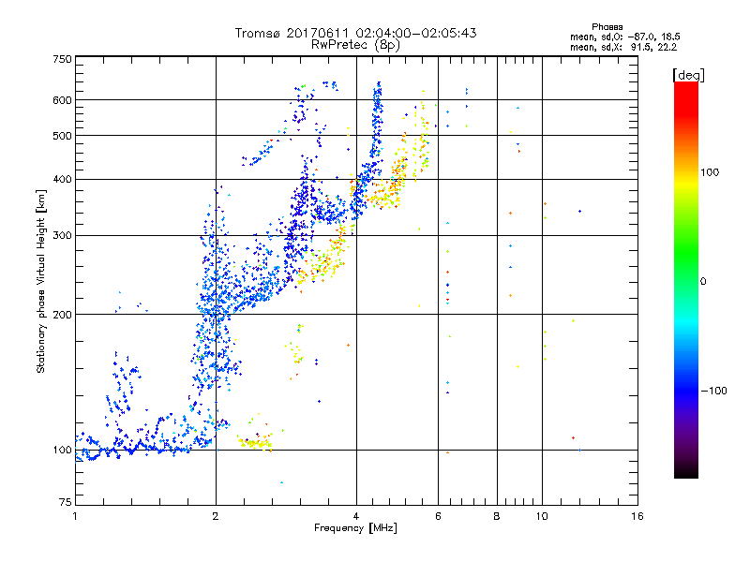Click the black bottom of the phase colorbar

coord(686,469)
